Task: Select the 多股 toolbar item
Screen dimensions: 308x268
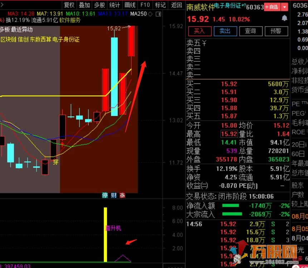Action: click(x=99, y=5)
